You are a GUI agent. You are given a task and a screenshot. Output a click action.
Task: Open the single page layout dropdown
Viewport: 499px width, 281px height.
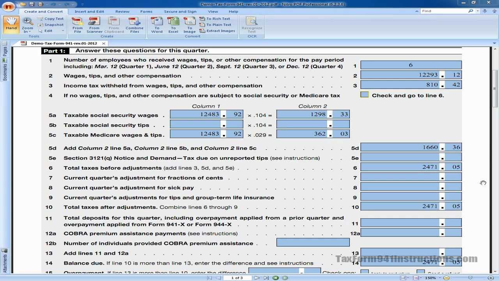pyautogui.click(x=407, y=278)
